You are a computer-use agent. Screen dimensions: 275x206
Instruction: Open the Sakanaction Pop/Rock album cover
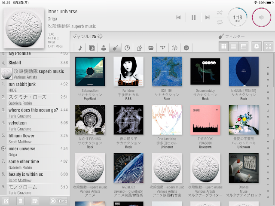(x=90, y=72)
